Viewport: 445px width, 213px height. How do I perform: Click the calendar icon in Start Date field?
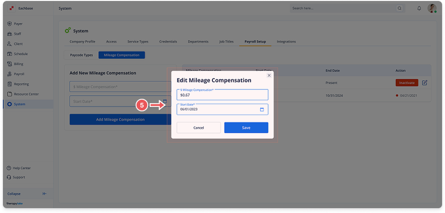pyautogui.click(x=262, y=110)
